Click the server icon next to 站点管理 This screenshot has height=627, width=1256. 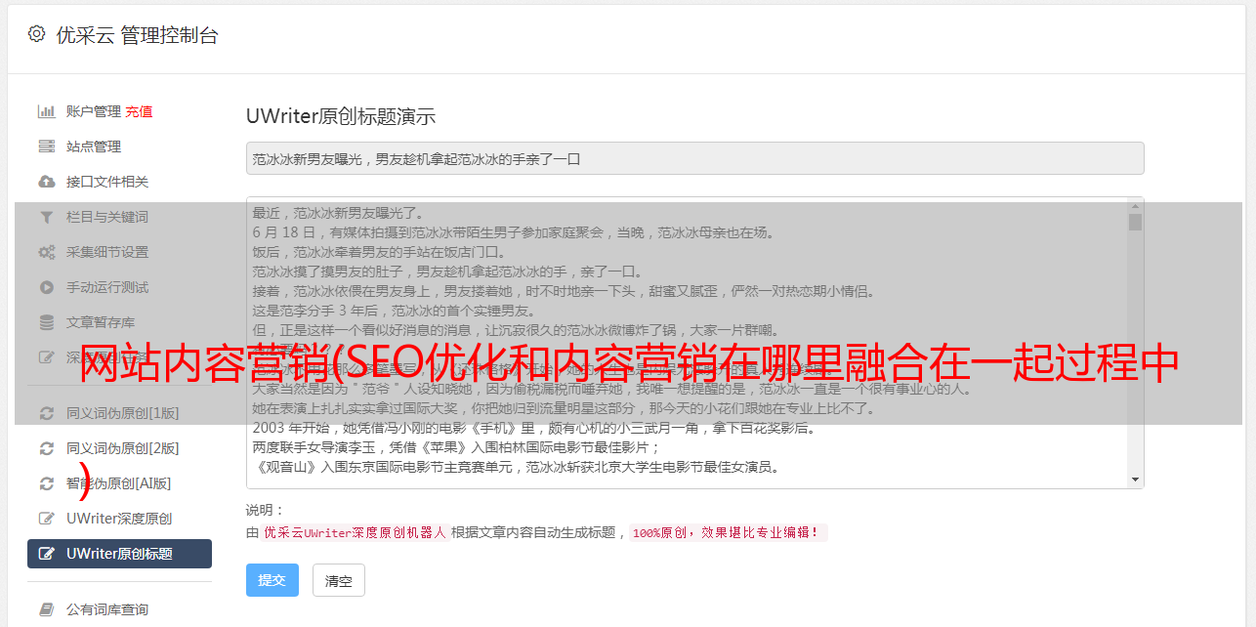coord(46,146)
